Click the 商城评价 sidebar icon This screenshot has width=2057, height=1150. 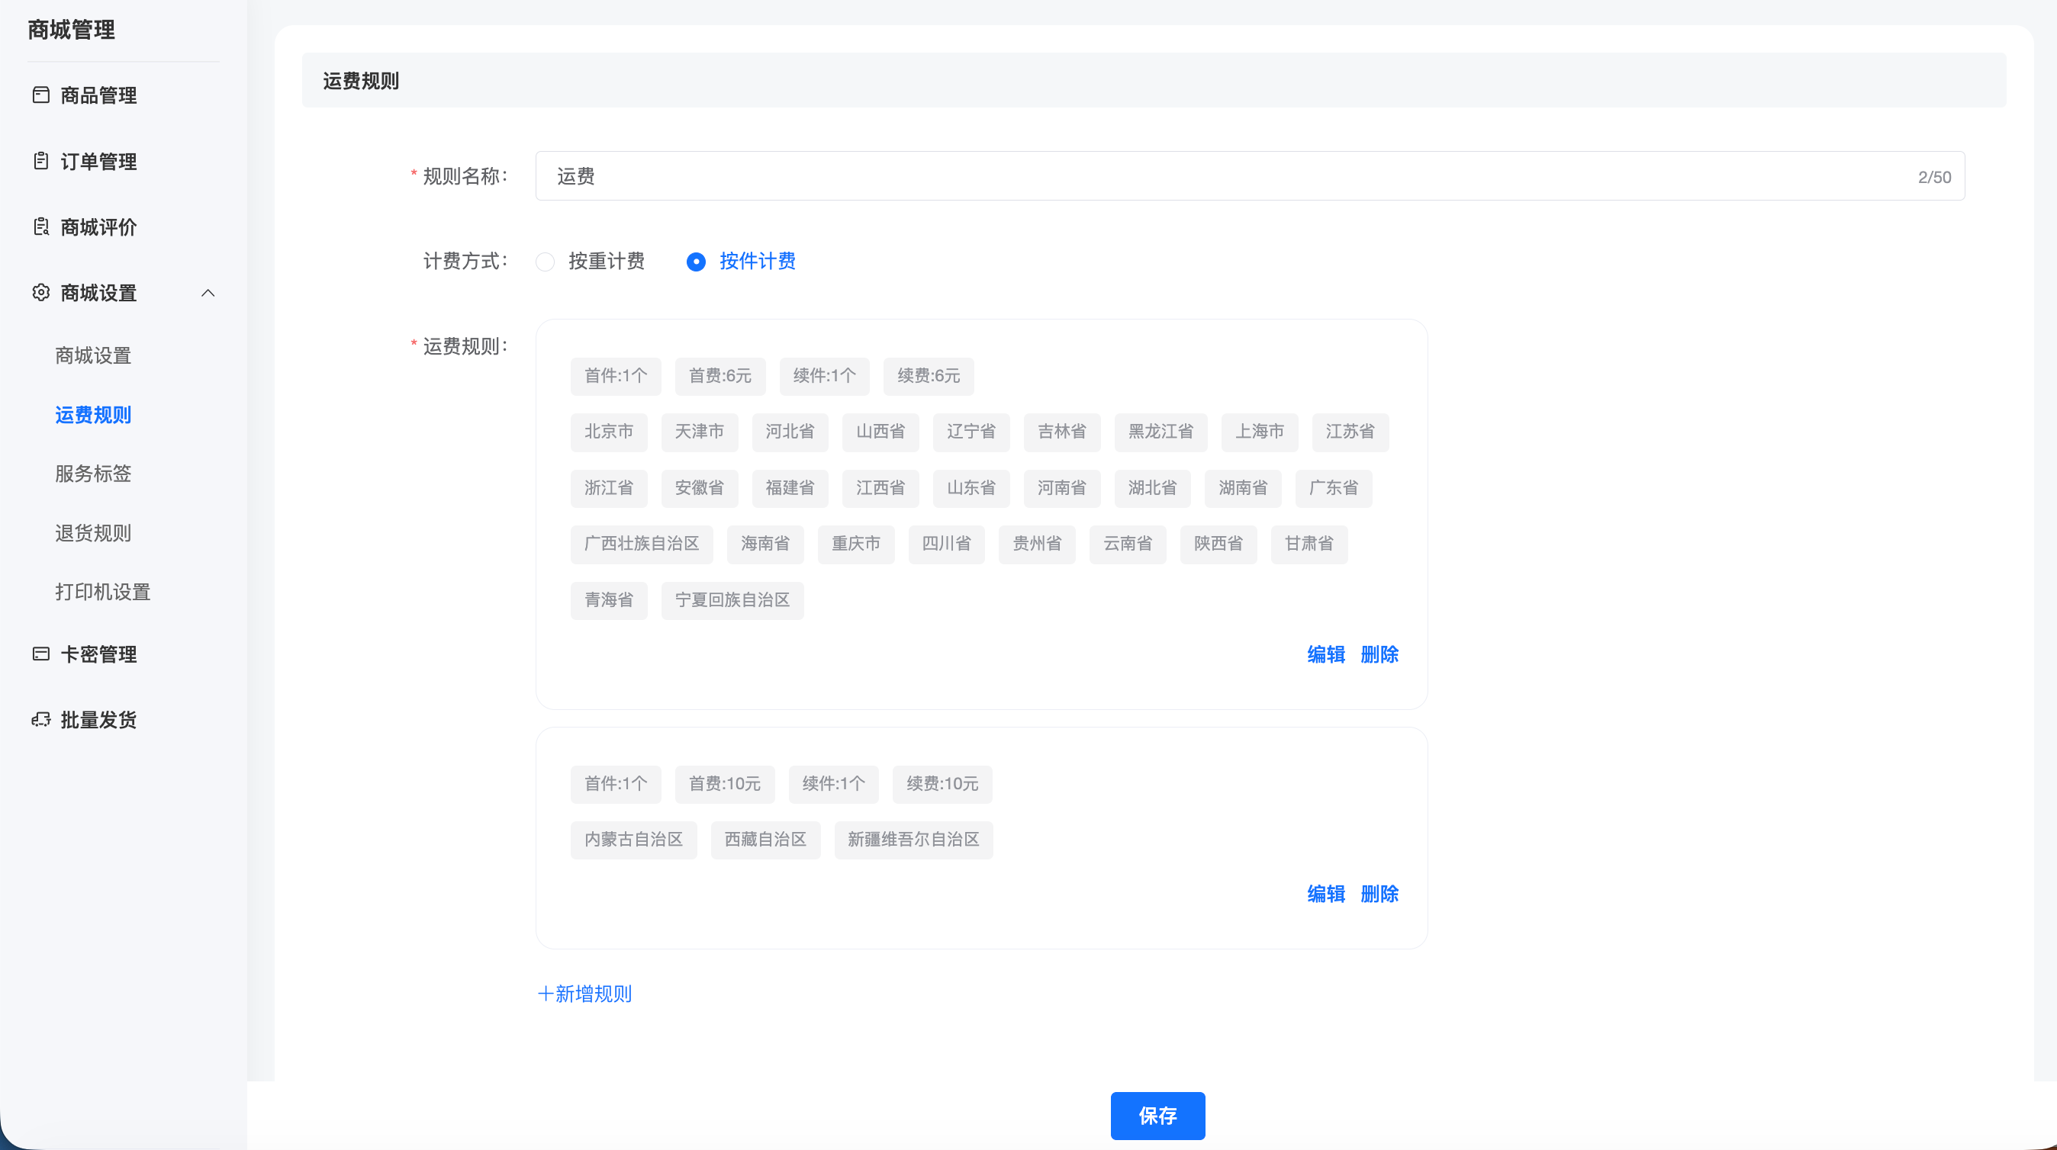40,226
